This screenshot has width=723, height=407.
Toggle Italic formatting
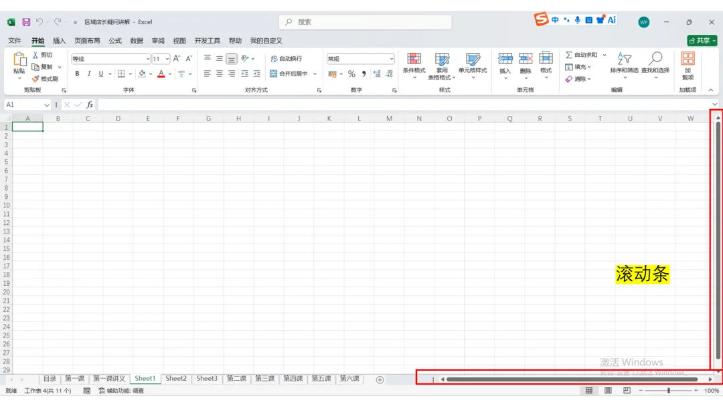[89, 74]
